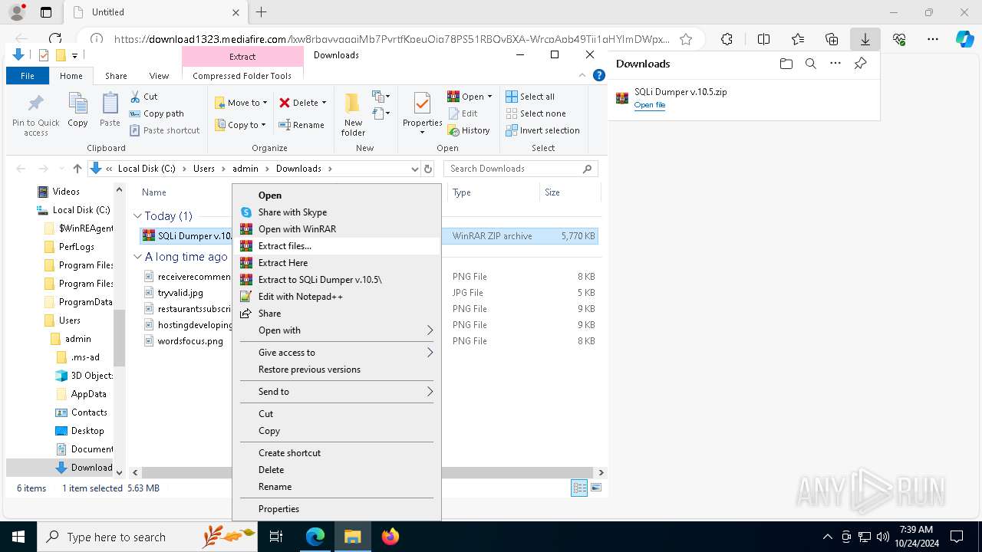Click the New folder icon
This screenshot has width=982, height=552.
point(353,115)
